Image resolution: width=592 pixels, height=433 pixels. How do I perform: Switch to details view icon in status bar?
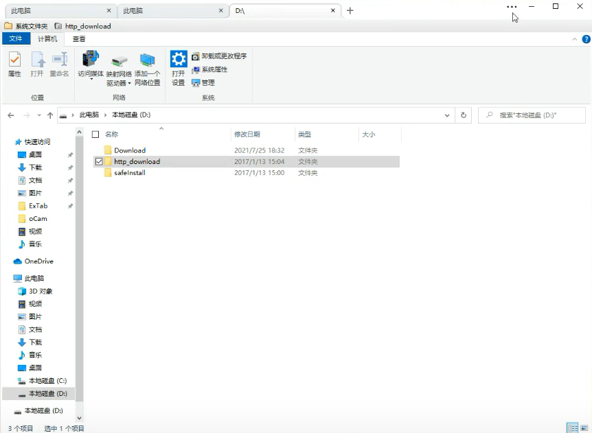(x=573, y=428)
